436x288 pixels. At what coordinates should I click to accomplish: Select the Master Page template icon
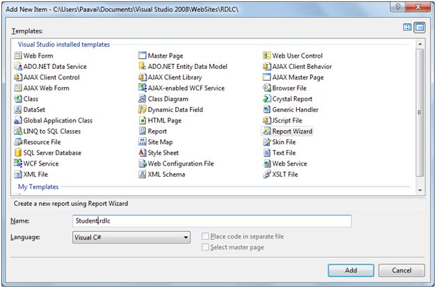point(142,56)
